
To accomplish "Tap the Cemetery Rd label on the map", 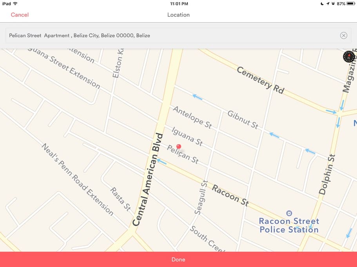I will pos(261,80).
